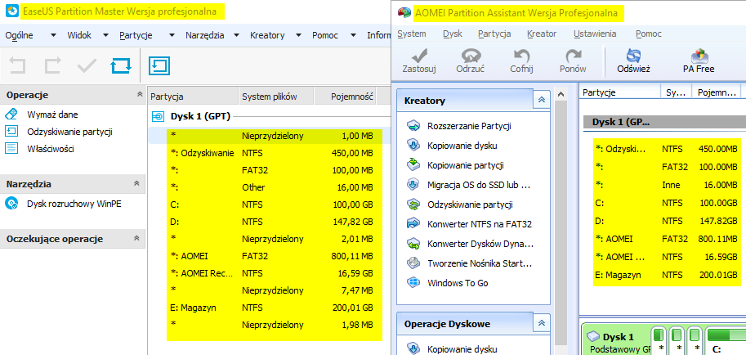Viewport: 746px width, 355px height.
Task: Open Wymaż dane in Operacje panel
Action: coord(52,115)
